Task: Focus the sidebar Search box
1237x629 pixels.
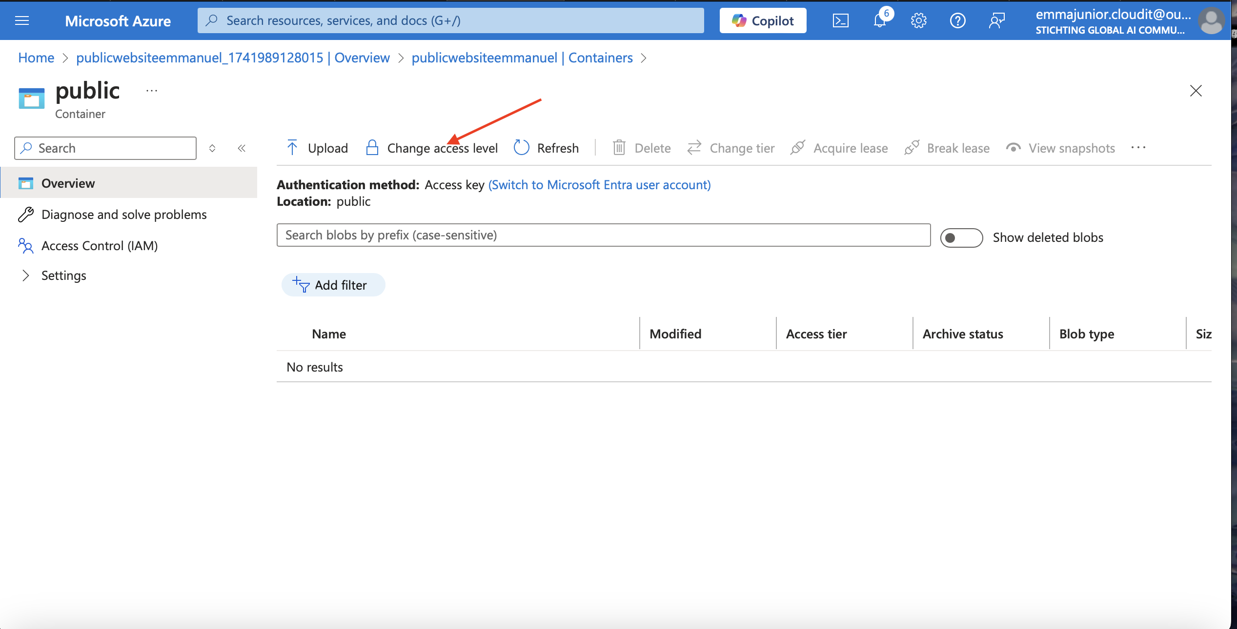Action: (x=105, y=148)
